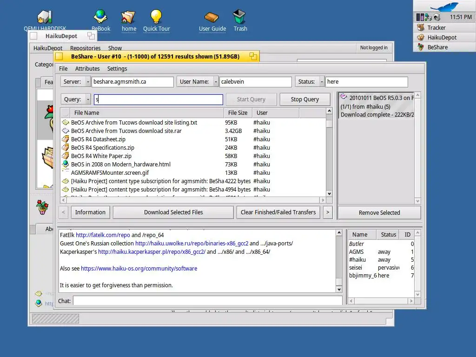476x357 pixels.
Task: Sort results by File Name column
Action: click(146, 112)
